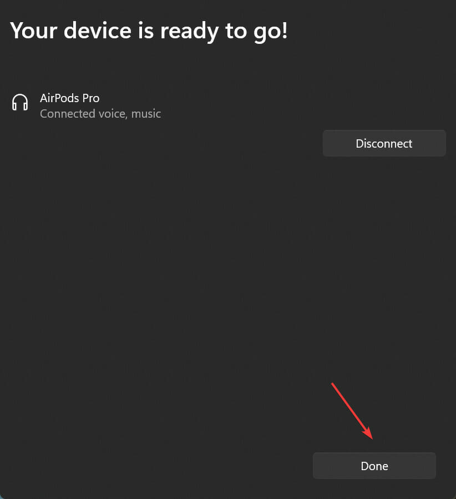This screenshot has height=499, width=456.
Task: Click the tip of the red arrow
Action: pos(371,437)
